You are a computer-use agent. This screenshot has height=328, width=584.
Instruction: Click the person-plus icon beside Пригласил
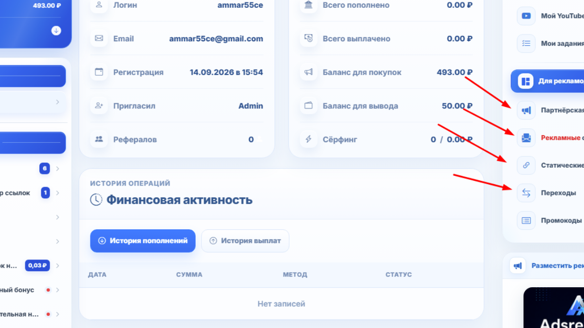tap(99, 105)
